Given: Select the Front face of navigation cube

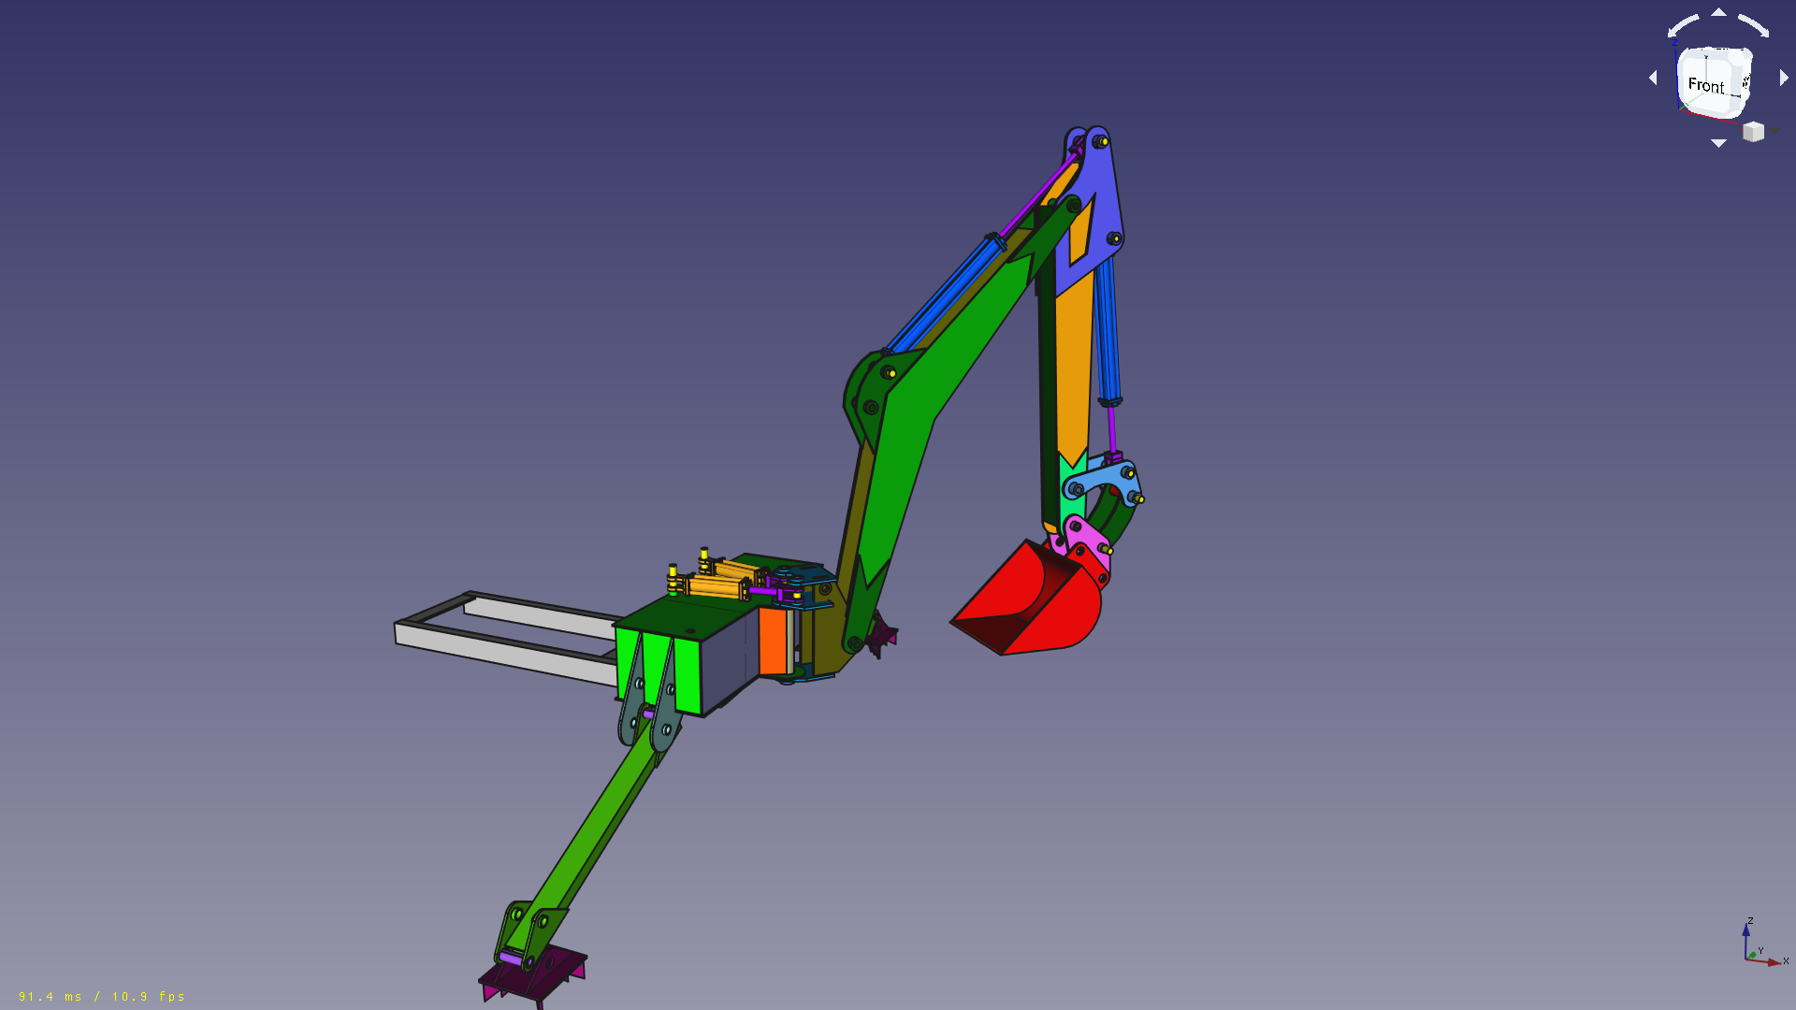Looking at the screenshot, I should pos(1707,86).
